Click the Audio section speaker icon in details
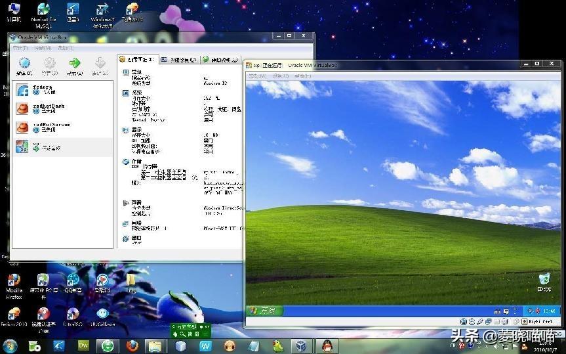 (126, 203)
